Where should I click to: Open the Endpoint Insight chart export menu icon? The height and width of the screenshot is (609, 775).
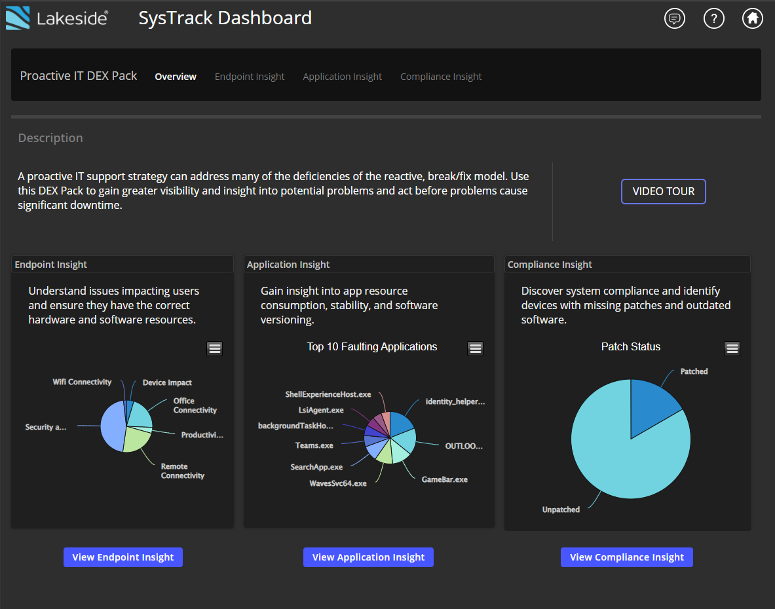coord(214,348)
